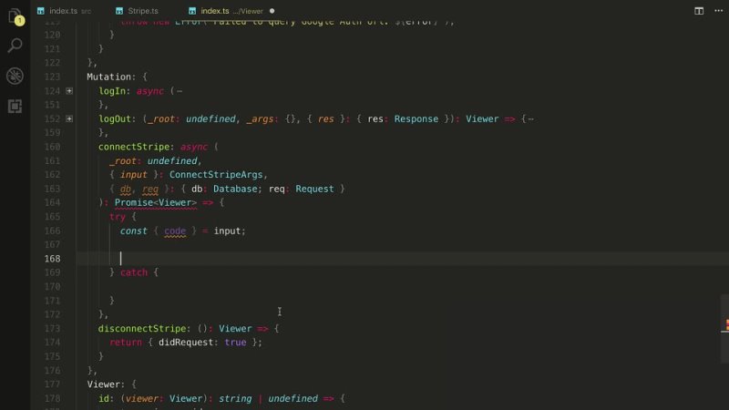Click the catch keyword on line 169
The image size is (729, 410).
tap(134, 272)
